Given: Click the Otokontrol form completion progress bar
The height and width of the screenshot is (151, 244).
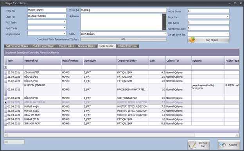Looking at the screenshot, I should [124, 39].
